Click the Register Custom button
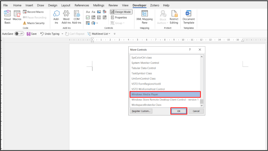 click(141, 111)
